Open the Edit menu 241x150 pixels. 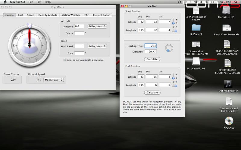[x=39, y=2]
